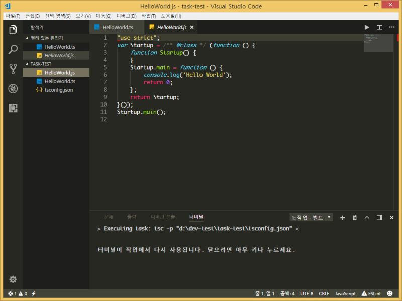The width and height of the screenshot is (402, 301).
Task: Open the Extensions view
Action: click(x=13, y=108)
